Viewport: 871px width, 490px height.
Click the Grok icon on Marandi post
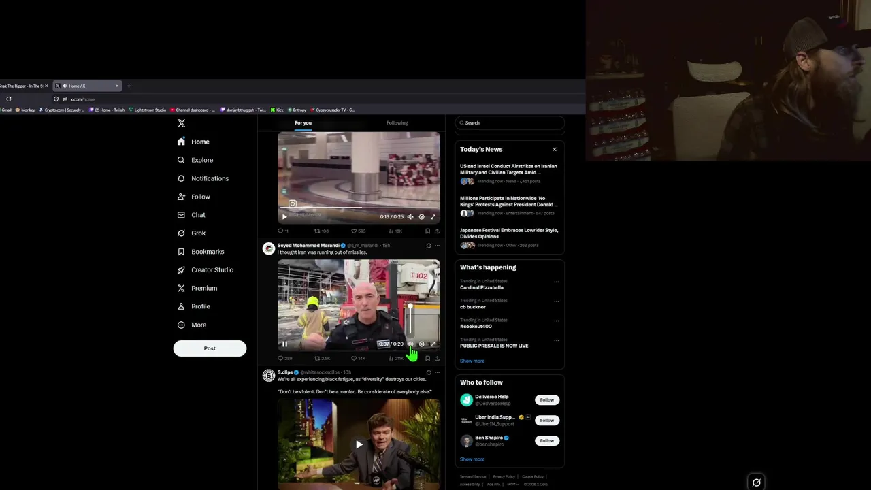[x=429, y=245]
